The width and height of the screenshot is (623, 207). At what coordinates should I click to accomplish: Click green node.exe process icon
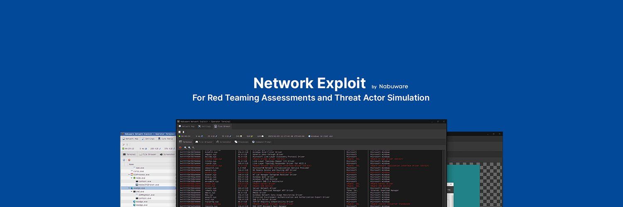[134, 178]
